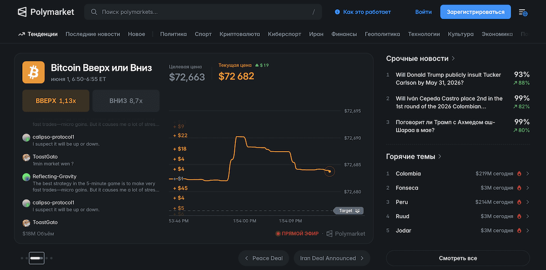Screen dimensions: 546x270
Task: Open the Геополитика category
Action: pyautogui.click(x=383, y=34)
